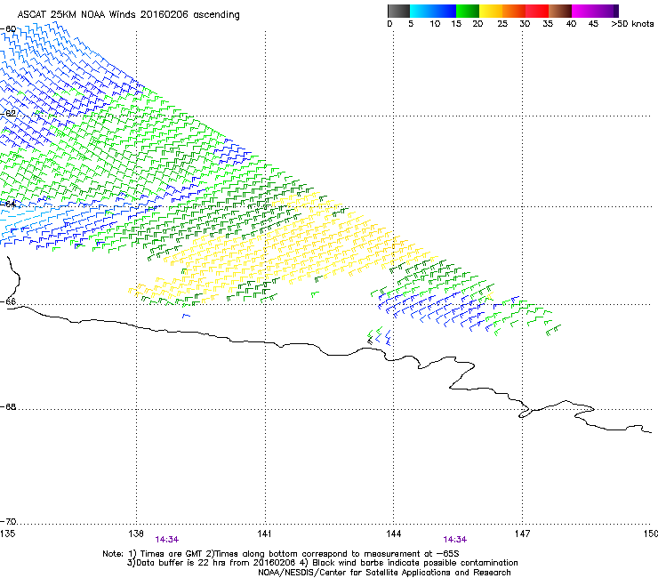Select the gray 0-5 knots legend color

(398, 11)
